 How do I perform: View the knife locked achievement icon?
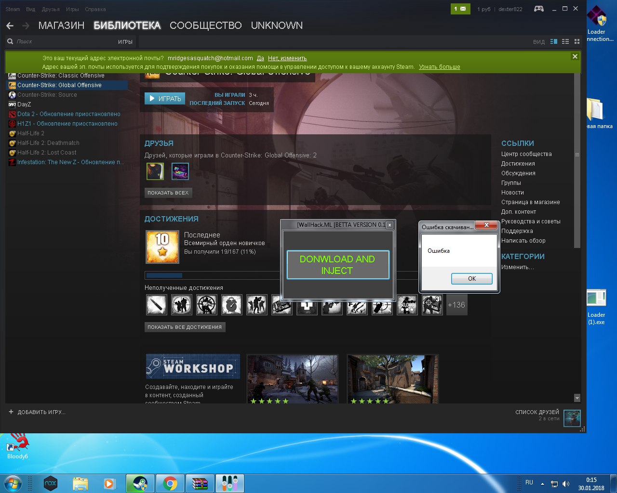tap(156, 305)
